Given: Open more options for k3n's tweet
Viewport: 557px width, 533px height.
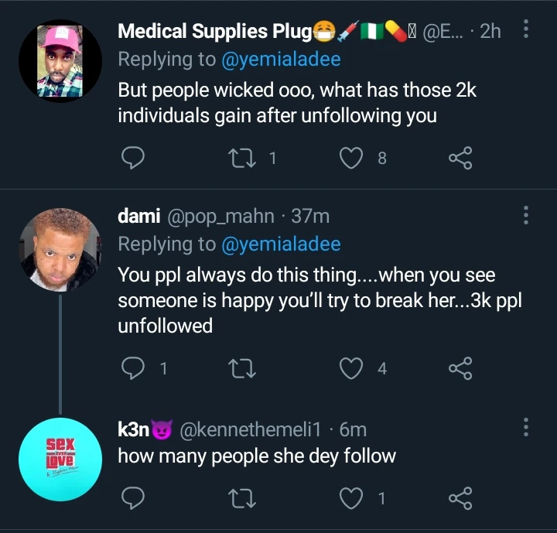Looking at the screenshot, I should [x=526, y=428].
